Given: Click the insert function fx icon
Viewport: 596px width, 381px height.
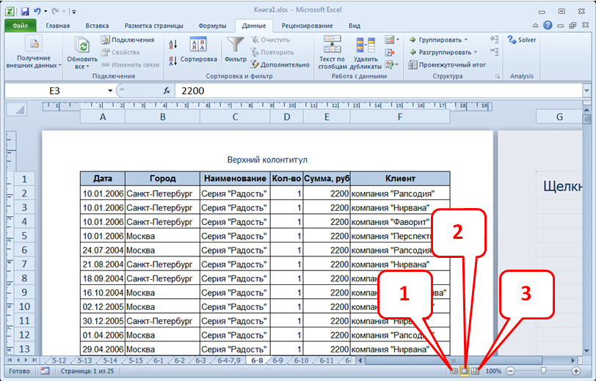Looking at the screenshot, I should 167,91.
